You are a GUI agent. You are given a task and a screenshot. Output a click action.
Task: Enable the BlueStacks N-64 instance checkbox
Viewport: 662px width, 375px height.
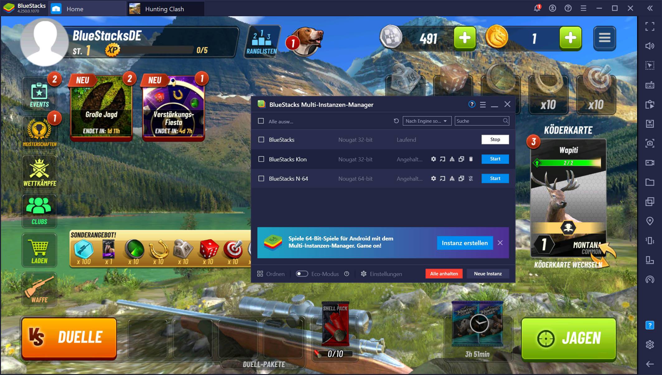(261, 178)
